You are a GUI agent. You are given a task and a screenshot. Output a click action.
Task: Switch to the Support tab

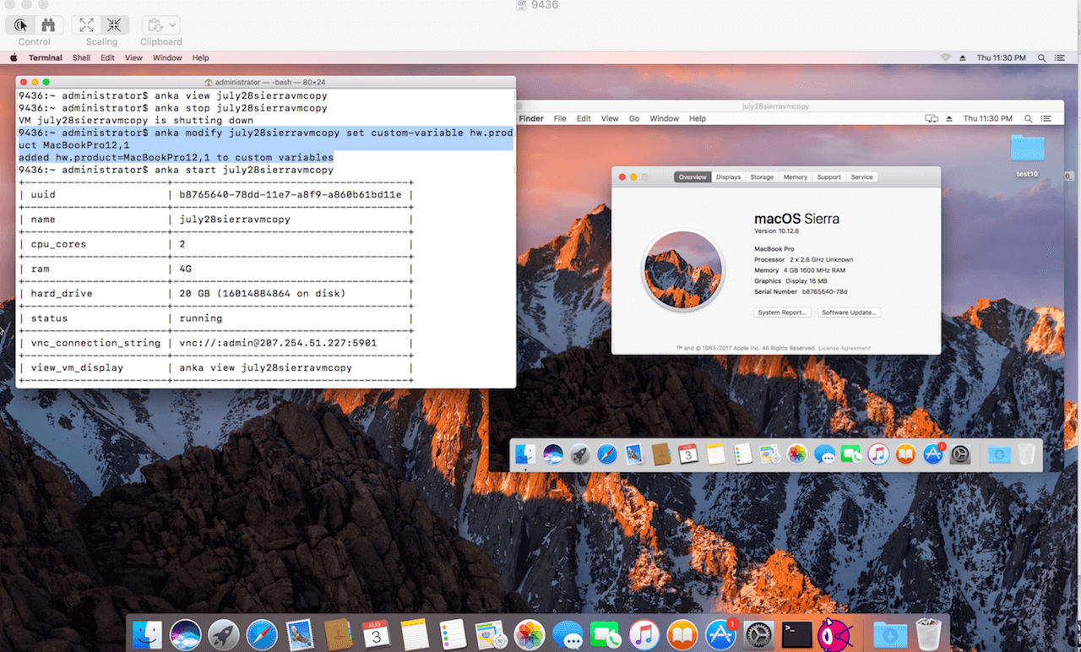pos(828,177)
